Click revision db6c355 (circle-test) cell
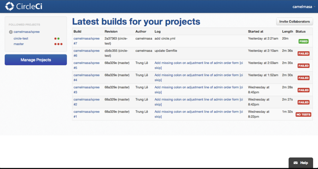 (116, 53)
